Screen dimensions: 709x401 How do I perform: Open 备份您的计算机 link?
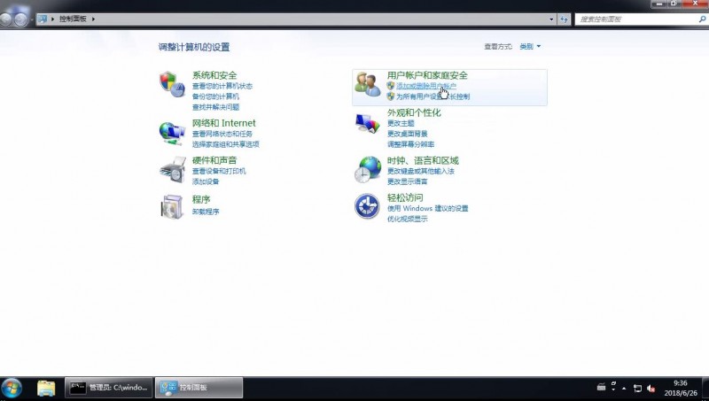(215, 96)
